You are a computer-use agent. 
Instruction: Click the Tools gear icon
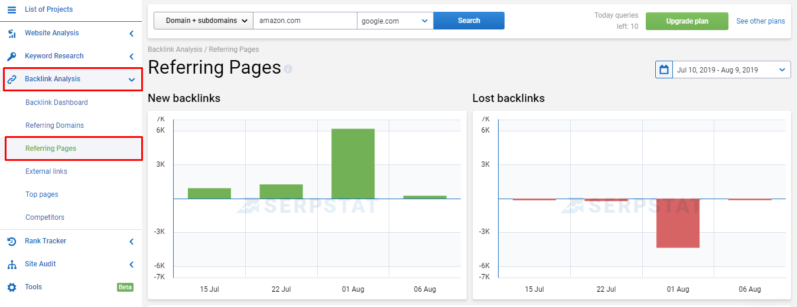tap(12, 288)
